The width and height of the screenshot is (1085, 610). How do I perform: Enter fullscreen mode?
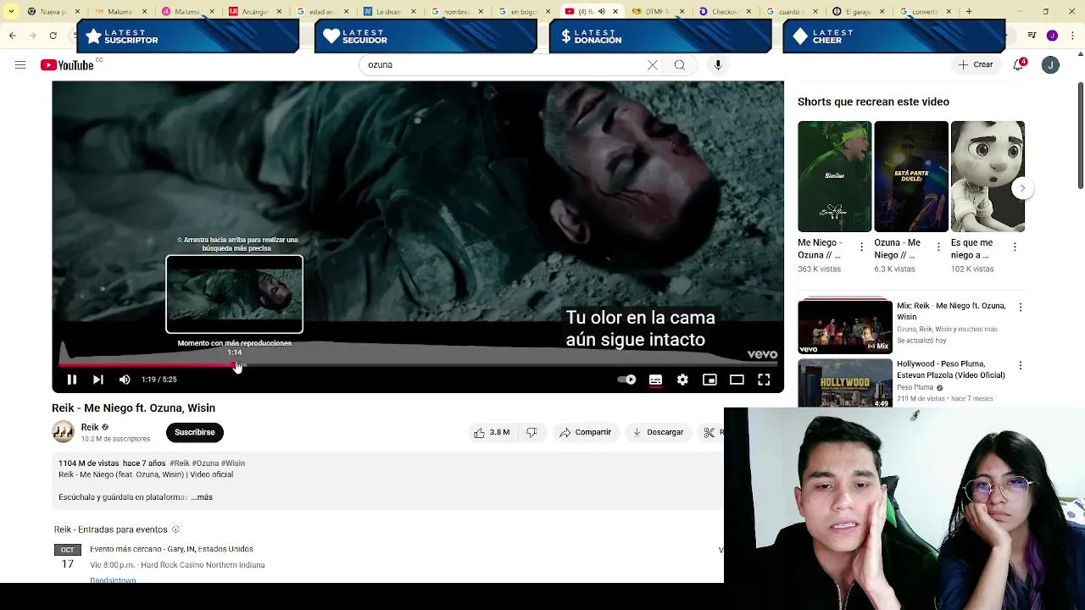coord(764,380)
